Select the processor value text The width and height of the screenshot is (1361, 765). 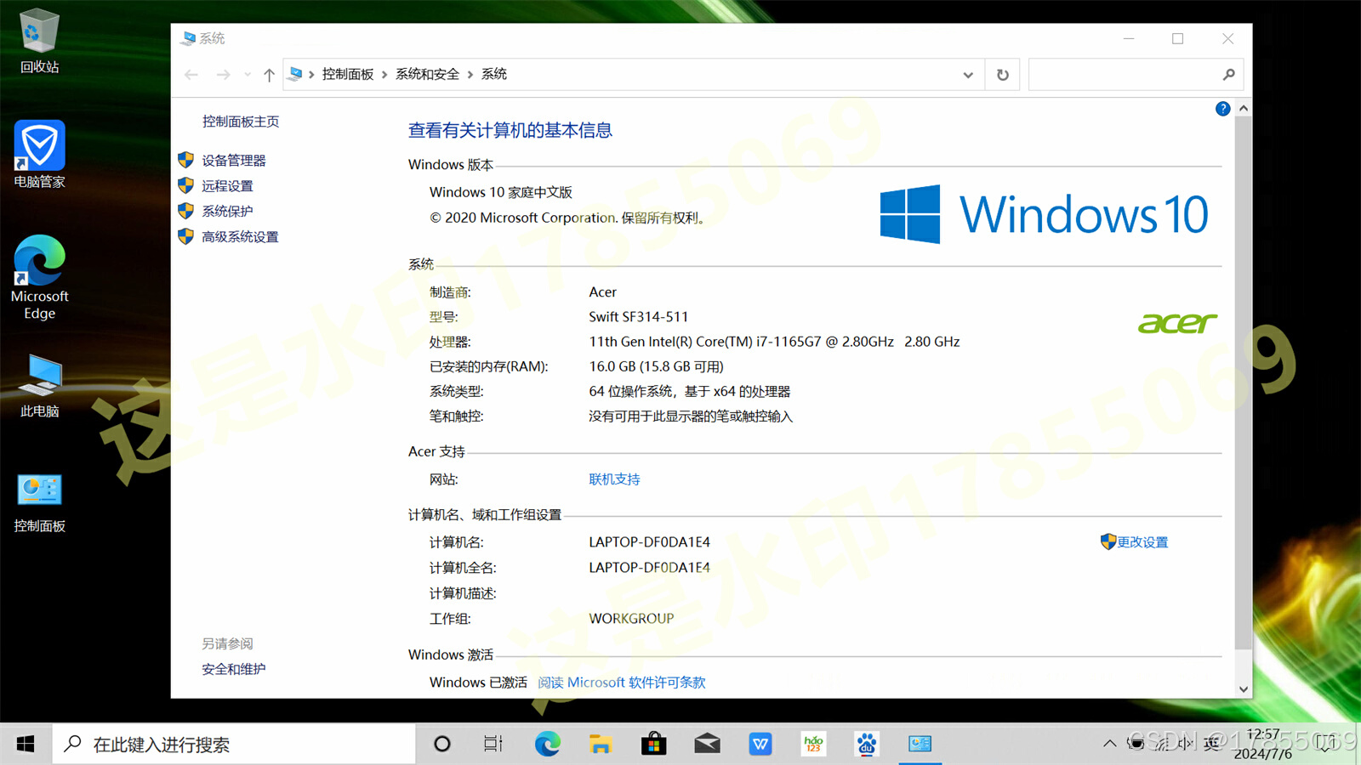(x=774, y=342)
